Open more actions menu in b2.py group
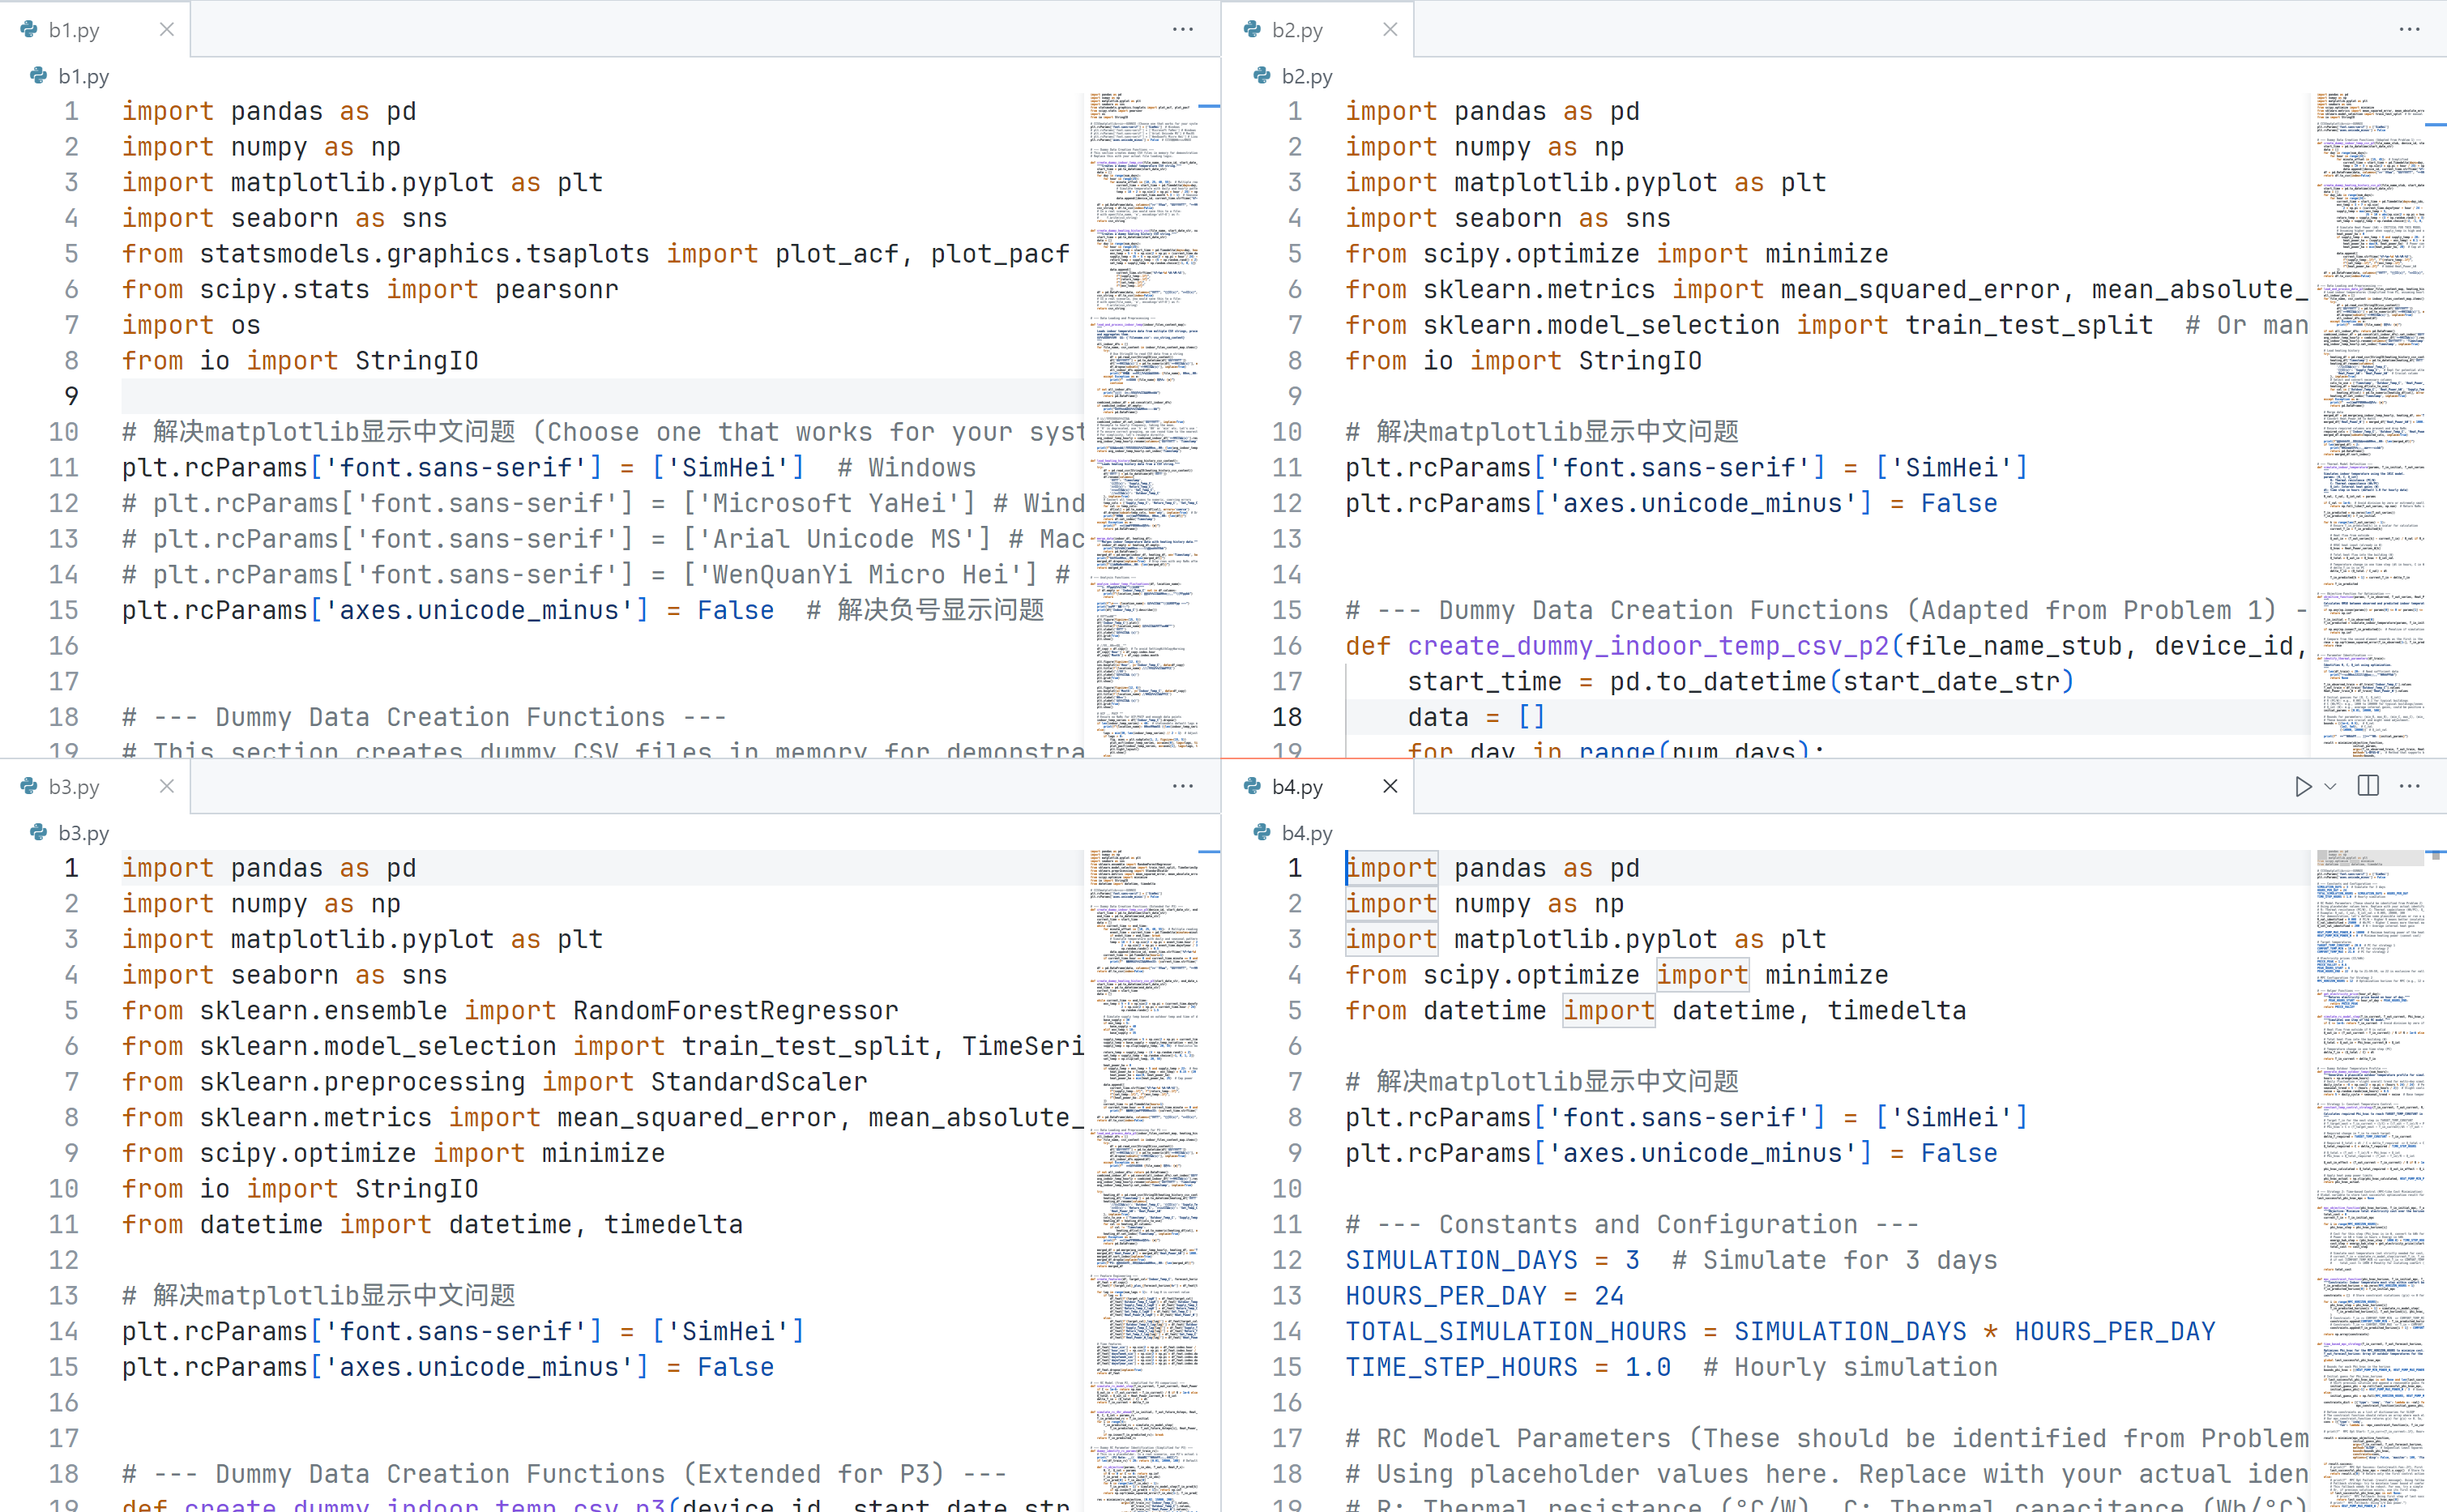Screen dimensions: 2447x1512 (2410, 29)
